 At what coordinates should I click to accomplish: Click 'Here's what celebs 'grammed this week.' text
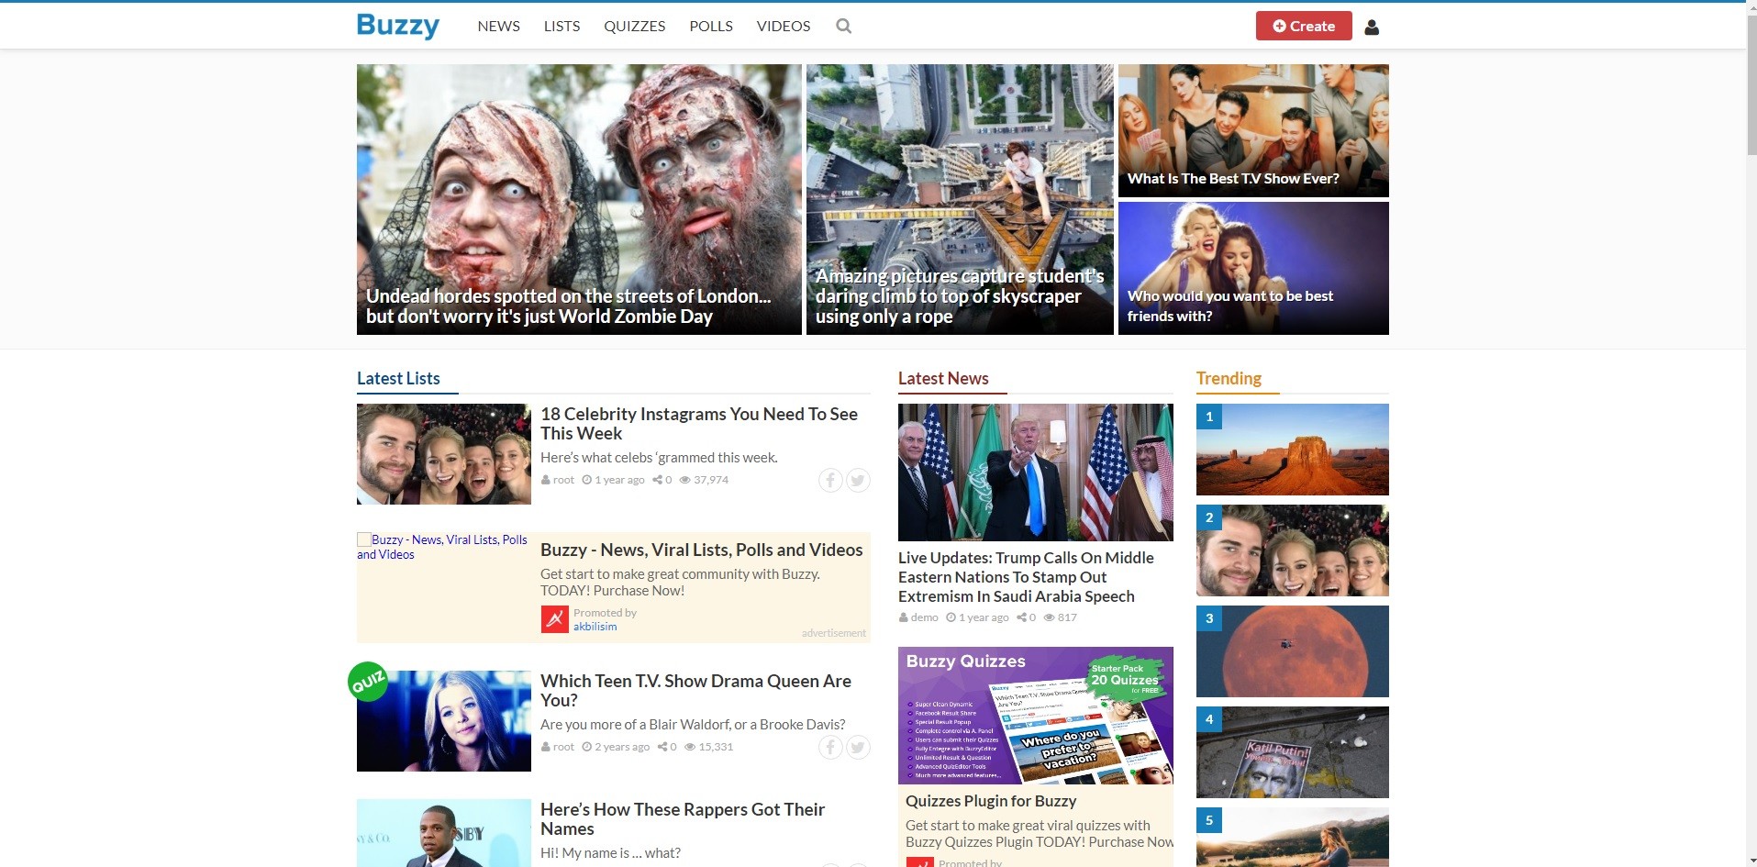[659, 458]
